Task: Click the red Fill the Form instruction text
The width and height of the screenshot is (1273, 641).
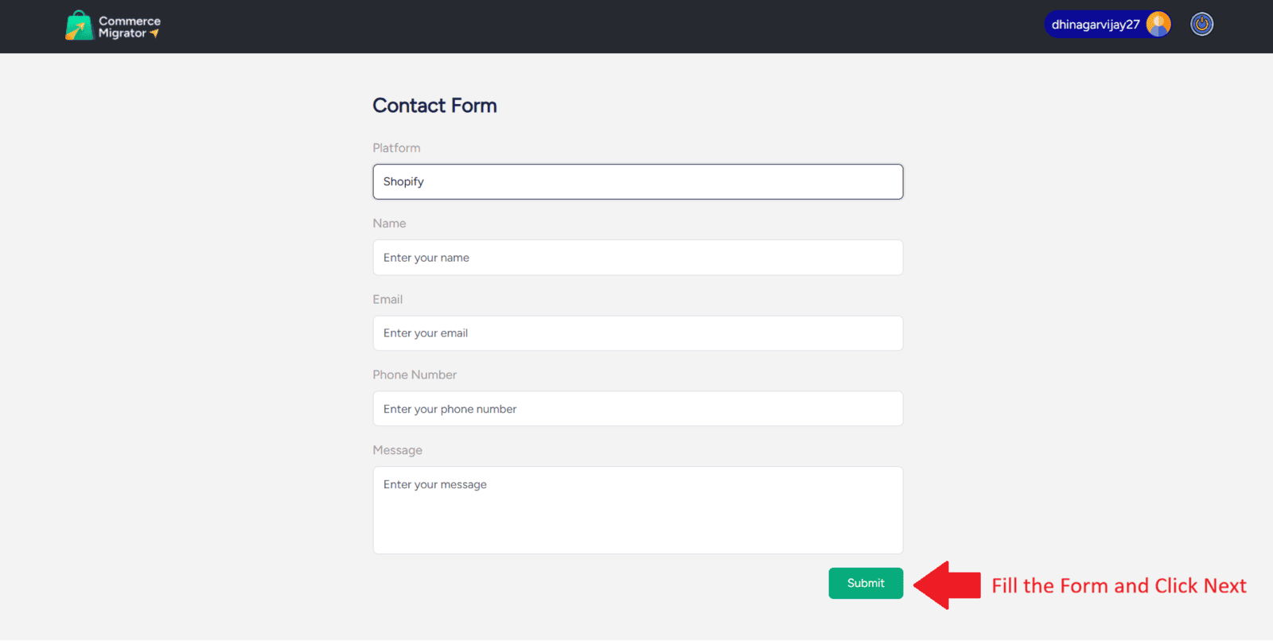Action: point(1119,586)
